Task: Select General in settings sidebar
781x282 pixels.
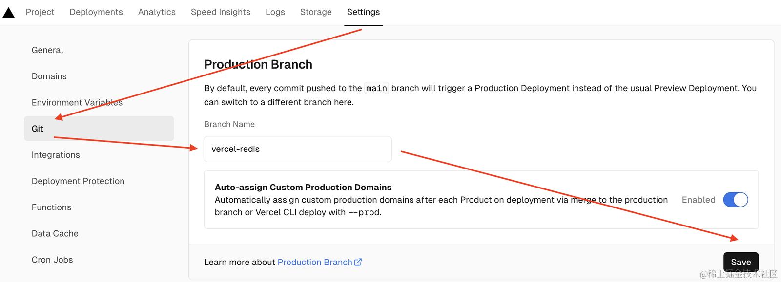Action: click(x=47, y=50)
